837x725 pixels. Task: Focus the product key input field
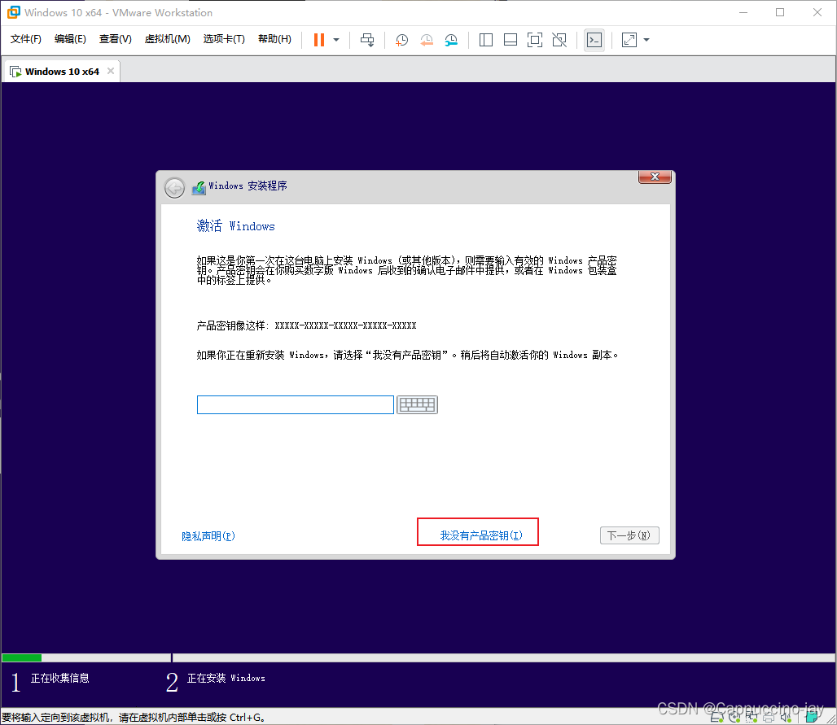pos(296,405)
